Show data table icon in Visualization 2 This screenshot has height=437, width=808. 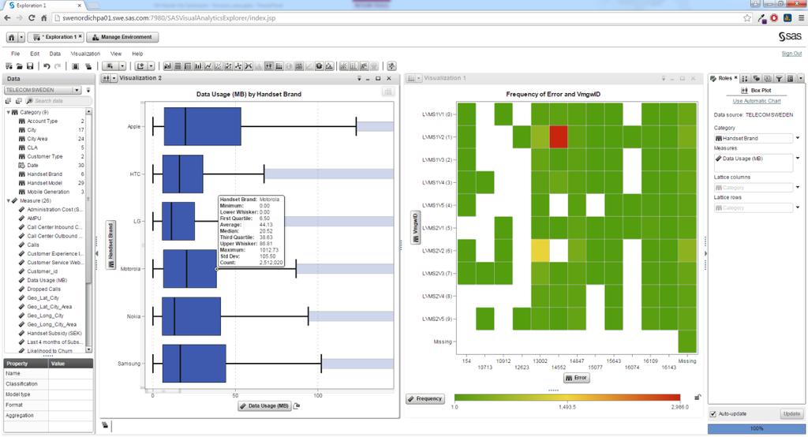(388, 92)
